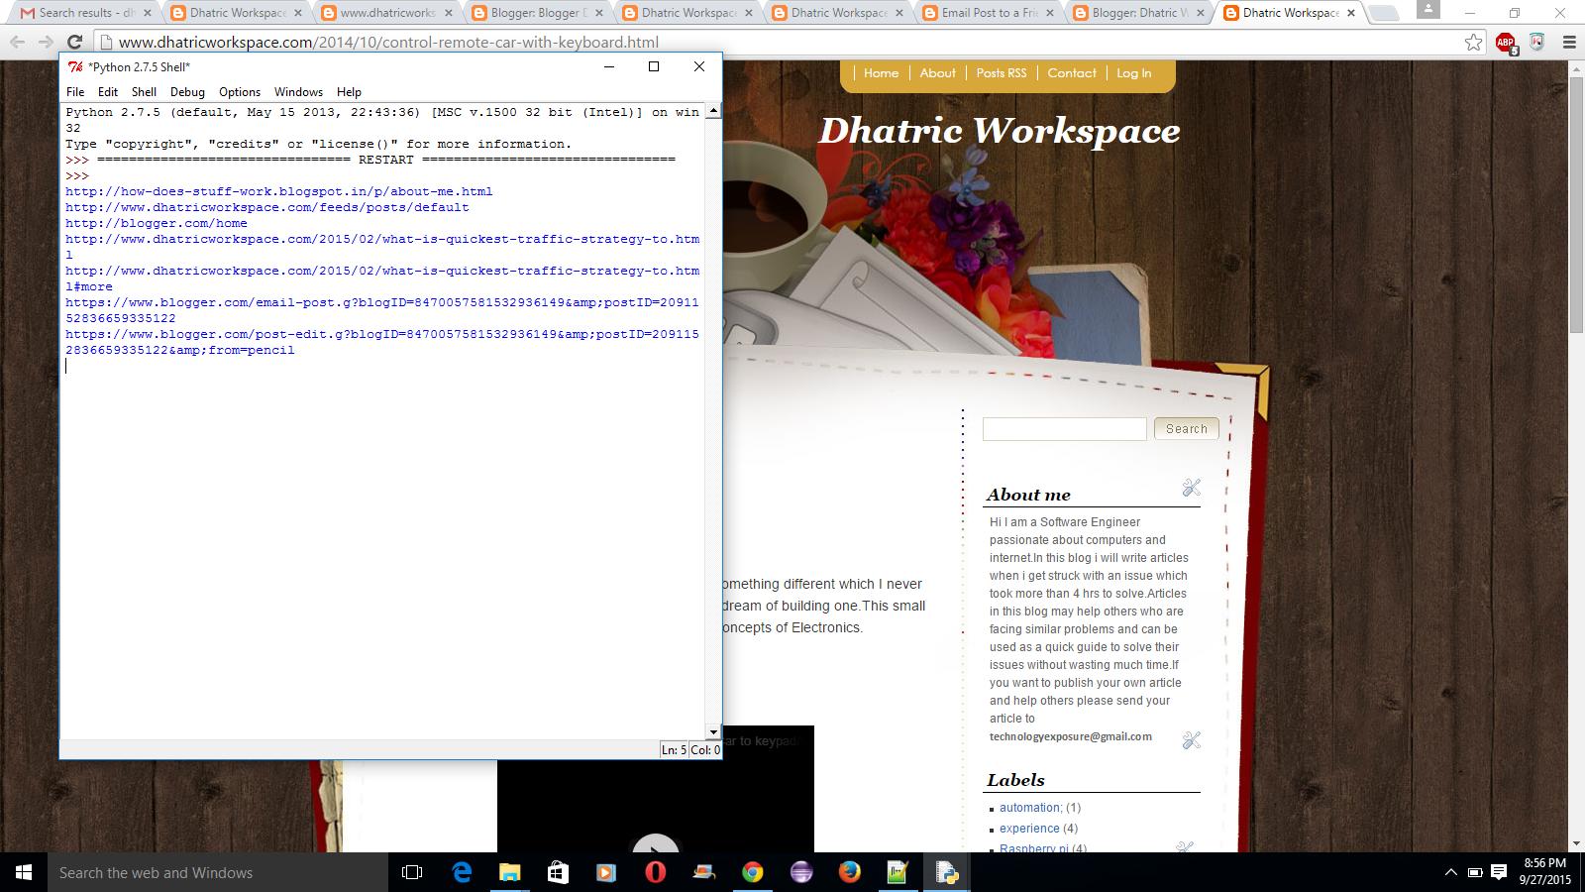Image resolution: width=1585 pixels, height=892 pixels.
Task: Open the automation label link
Action: tap(1029, 808)
